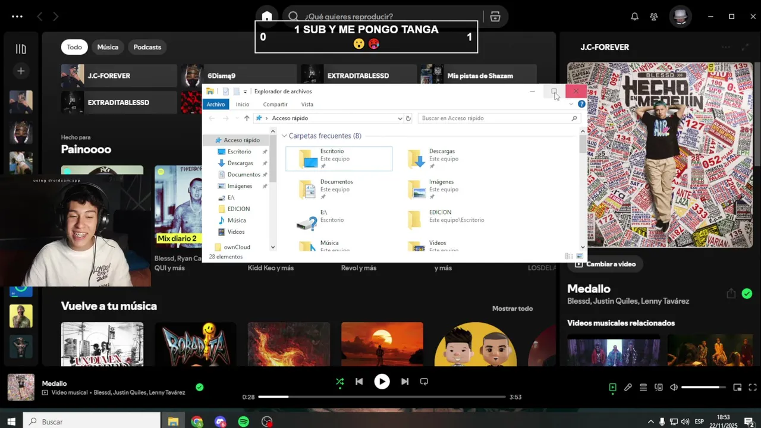Viewport: 761px width, 428px height.
Task: Open File Explorer help icon
Action: tap(581, 104)
